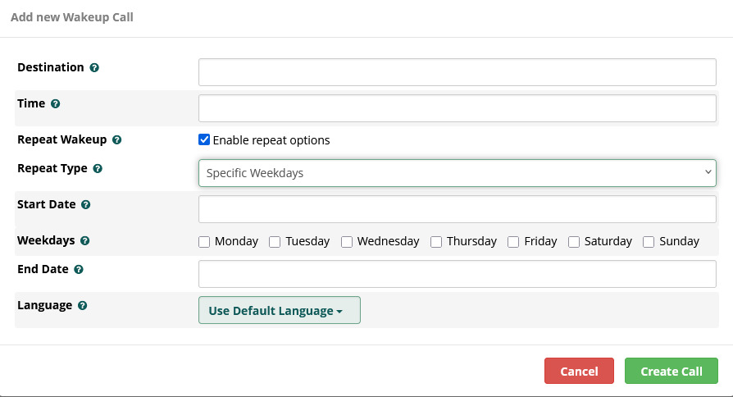Tick the Wednesday checkbox

(x=347, y=242)
